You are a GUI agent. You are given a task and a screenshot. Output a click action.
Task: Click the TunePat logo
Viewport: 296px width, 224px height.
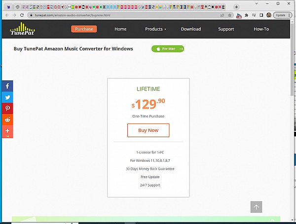pyautogui.click(x=22, y=29)
